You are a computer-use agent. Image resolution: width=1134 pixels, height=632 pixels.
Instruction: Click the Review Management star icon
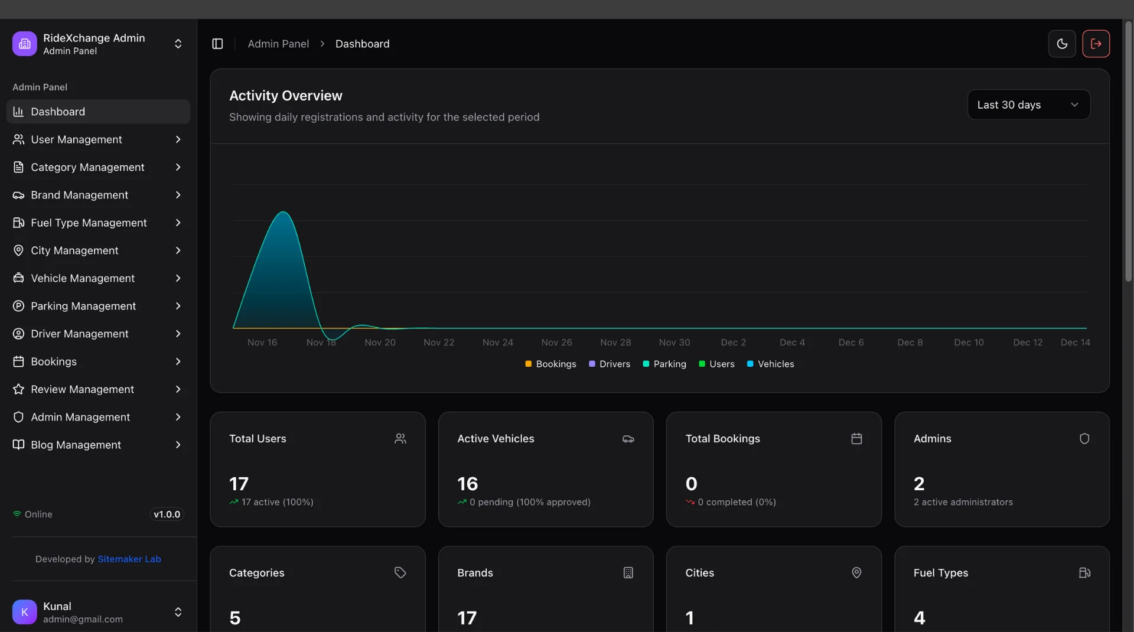(x=18, y=389)
